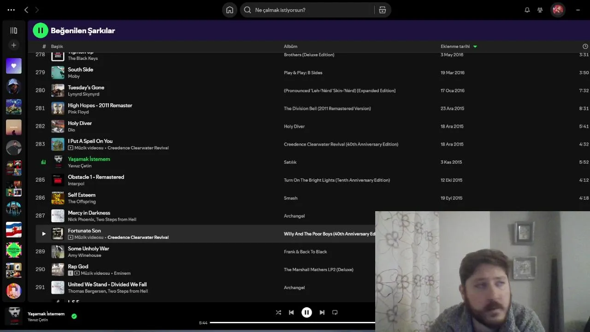The width and height of the screenshot is (590, 332).
Task: Open 'Frank & Back To Black' album
Action: click(x=305, y=252)
